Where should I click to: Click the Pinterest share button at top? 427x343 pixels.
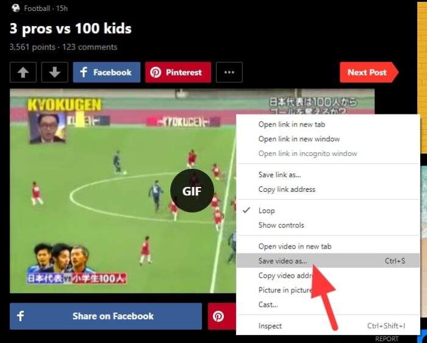click(178, 72)
